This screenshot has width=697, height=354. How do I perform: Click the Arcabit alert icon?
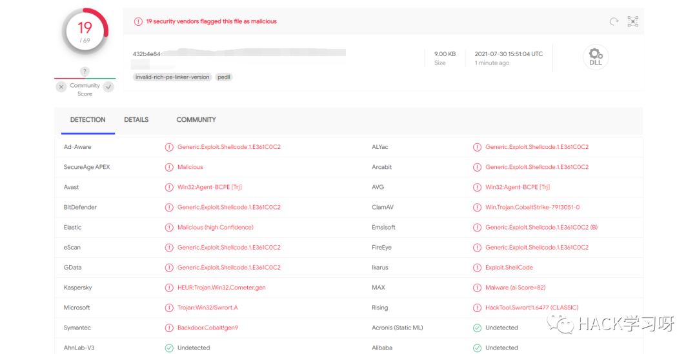[477, 167]
